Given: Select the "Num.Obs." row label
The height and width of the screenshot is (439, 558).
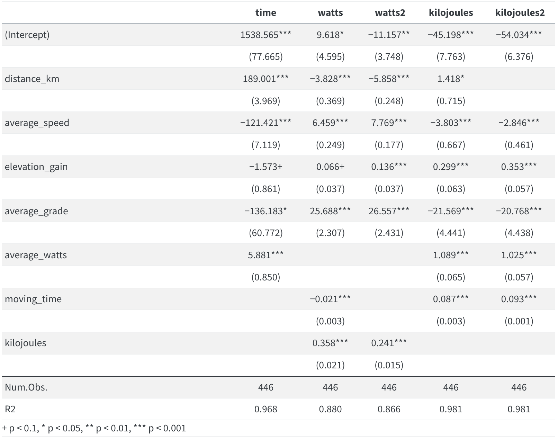Looking at the screenshot, I should tap(26, 387).
